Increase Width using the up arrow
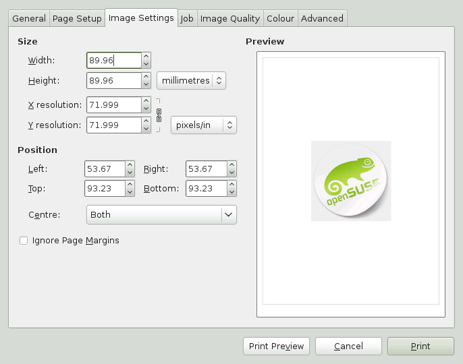Screen dimensions: 463x364 (146, 57)
